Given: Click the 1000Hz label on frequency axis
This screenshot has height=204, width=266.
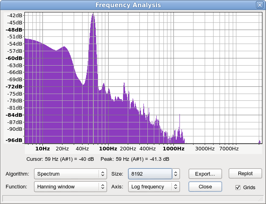Looking at the screenshot, I should click(173, 149).
